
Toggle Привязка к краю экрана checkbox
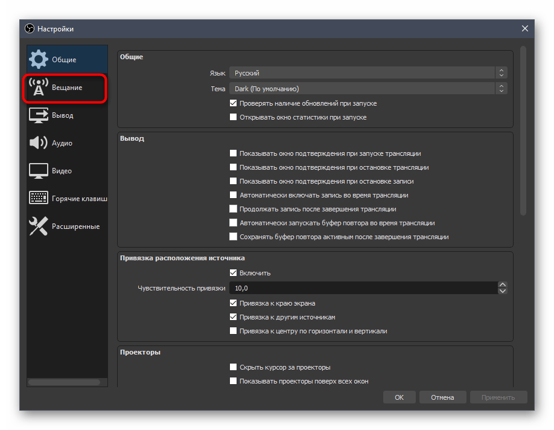tap(234, 303)
